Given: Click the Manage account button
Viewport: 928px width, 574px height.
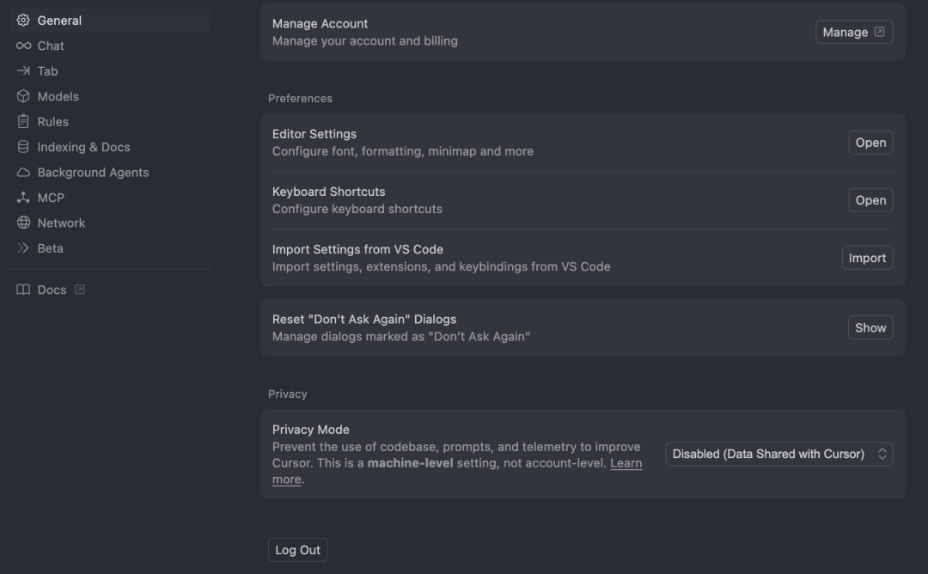Looking at the screenshot, I should coord(853,32).
